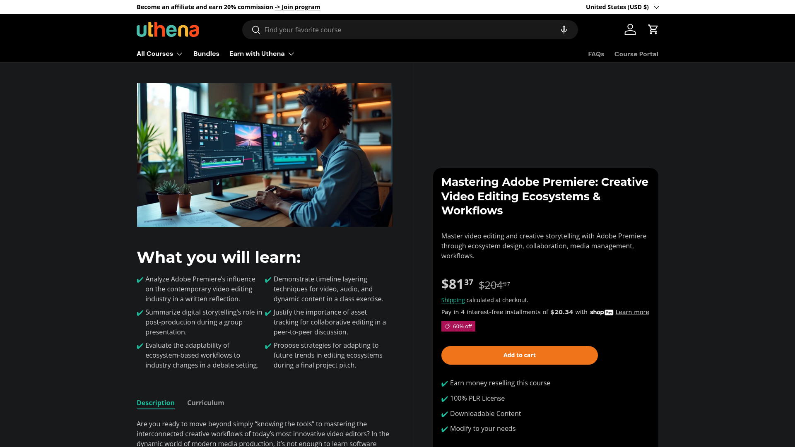Open the course preview image

click(265, 155)
